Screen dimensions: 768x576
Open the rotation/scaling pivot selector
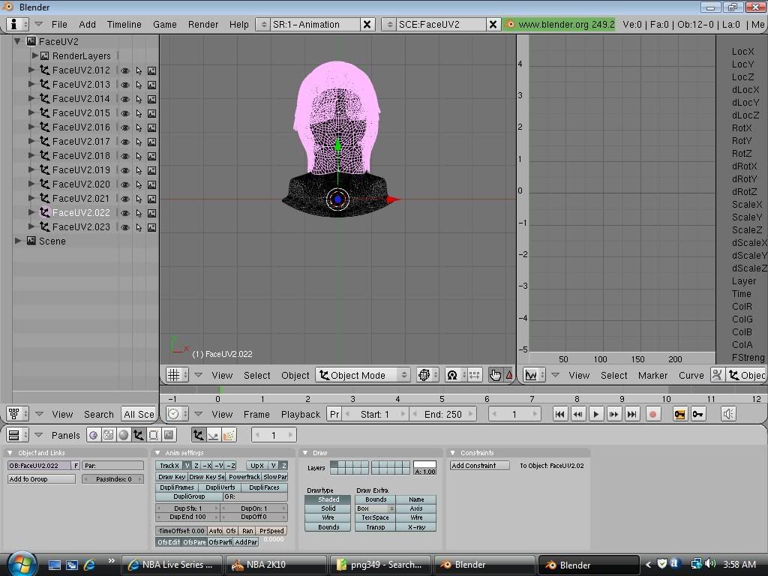pos(455,375)
